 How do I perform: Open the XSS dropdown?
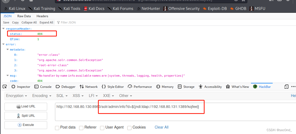(x=78, y=96)
